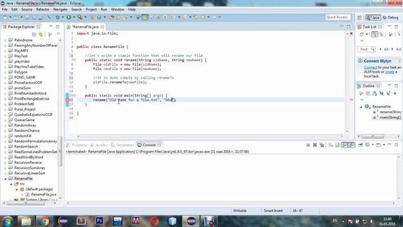Click the Save toolbar icon
403x227 pixels.
27,17
